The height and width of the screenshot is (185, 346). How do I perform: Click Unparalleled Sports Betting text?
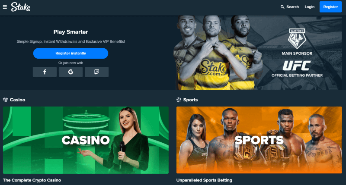click(204, 180)
